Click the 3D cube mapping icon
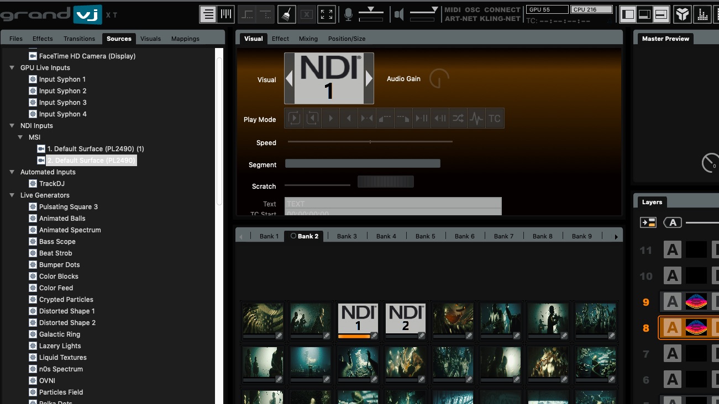This screenshot has height=404, width=719. pyautogui.click(x=683, y=14)
